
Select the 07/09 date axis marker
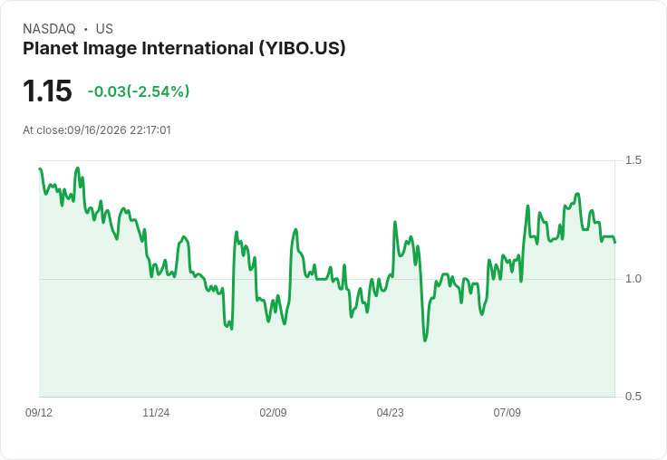(x=507, y=412)
